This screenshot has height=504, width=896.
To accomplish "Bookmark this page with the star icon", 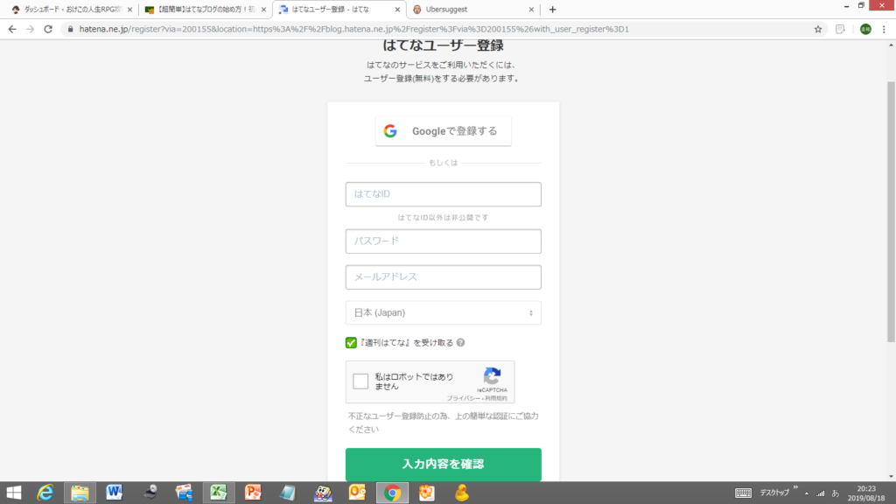I will [x=818, y=29].
